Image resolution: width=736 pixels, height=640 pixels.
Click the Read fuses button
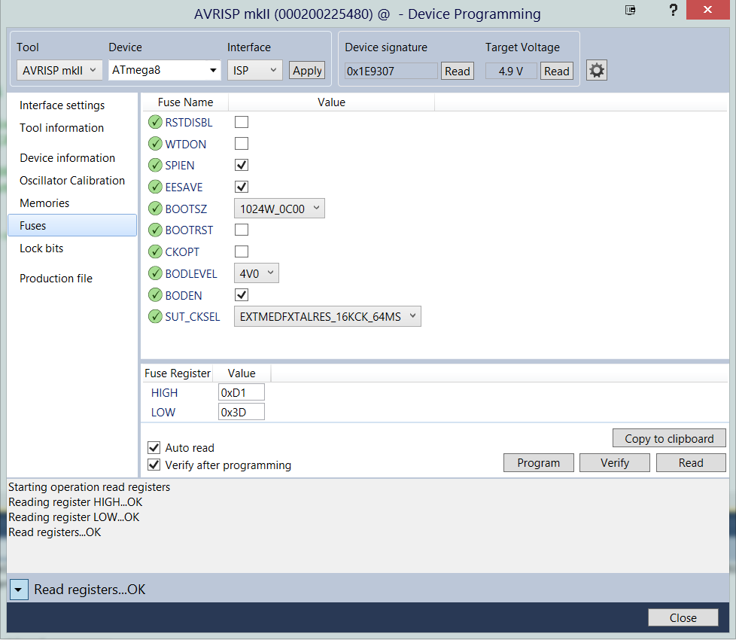click(691, 462)
